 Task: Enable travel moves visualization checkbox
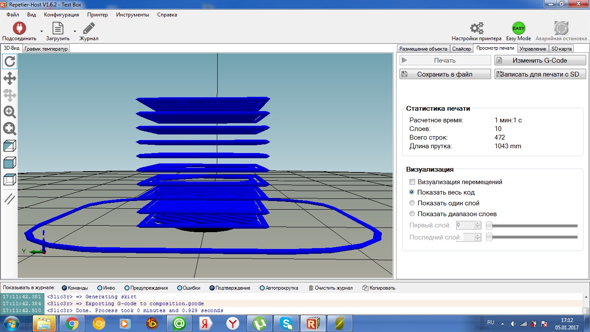tap(412, 182)
